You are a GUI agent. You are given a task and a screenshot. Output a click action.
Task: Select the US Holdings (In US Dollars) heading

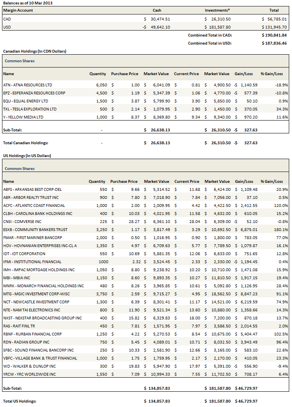click(x=27, y=155)
